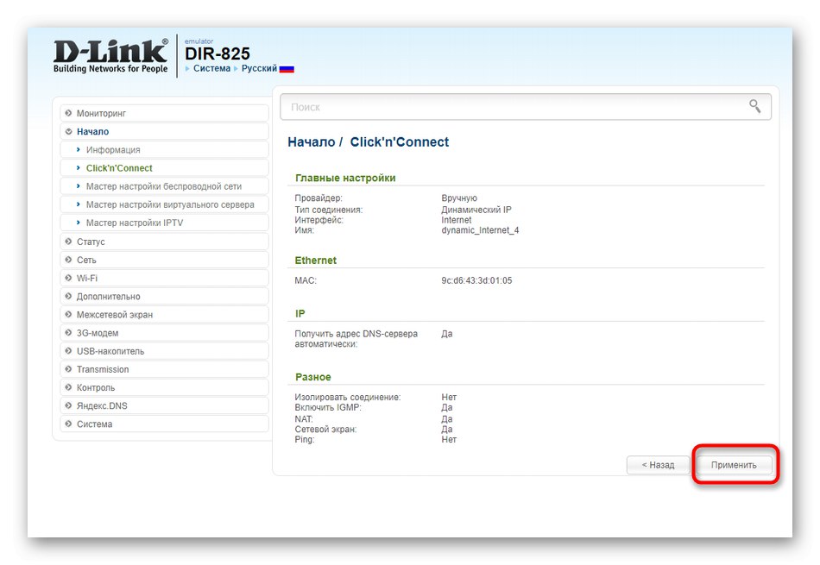
Task: Open the Система header menu
Action: 211,68
